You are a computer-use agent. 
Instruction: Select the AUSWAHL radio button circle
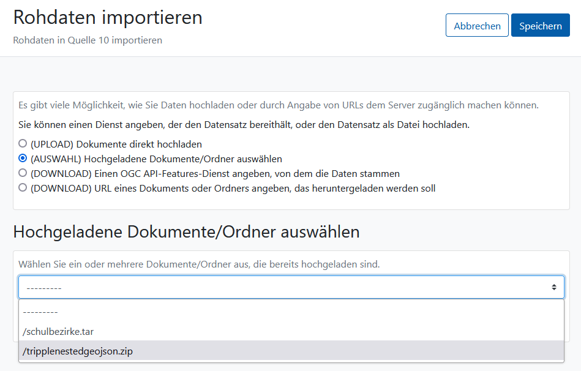tap(23, 159)
